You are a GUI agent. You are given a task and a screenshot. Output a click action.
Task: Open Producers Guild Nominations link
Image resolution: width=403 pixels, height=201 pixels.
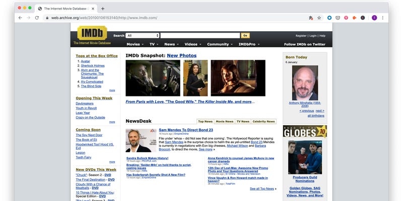click(305, 179)
